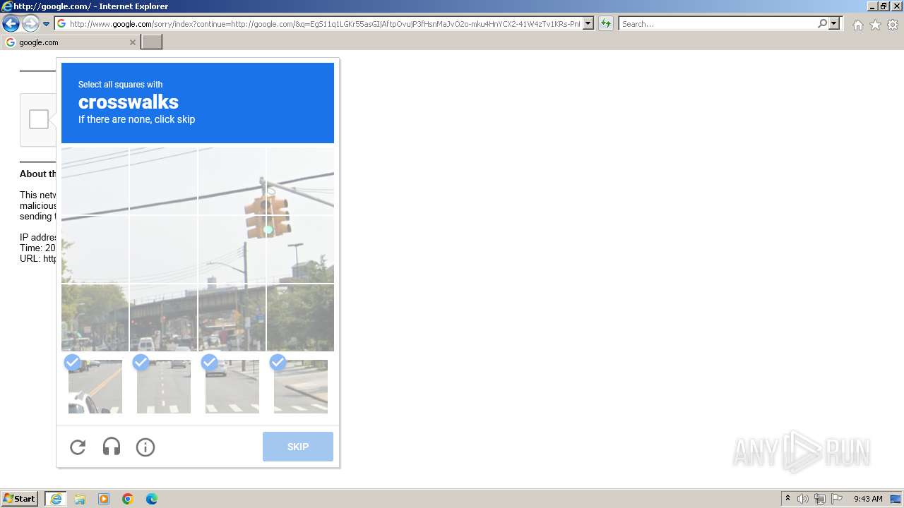Click the Google favicon in the address bar

tap(61, 23)
